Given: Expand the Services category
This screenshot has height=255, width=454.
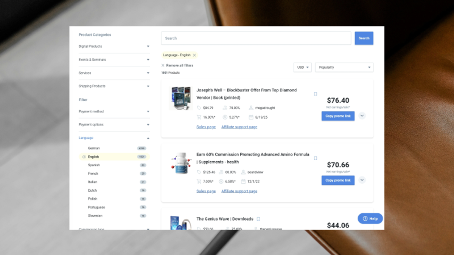Looking at the screenshot, I should click(114, 73).
